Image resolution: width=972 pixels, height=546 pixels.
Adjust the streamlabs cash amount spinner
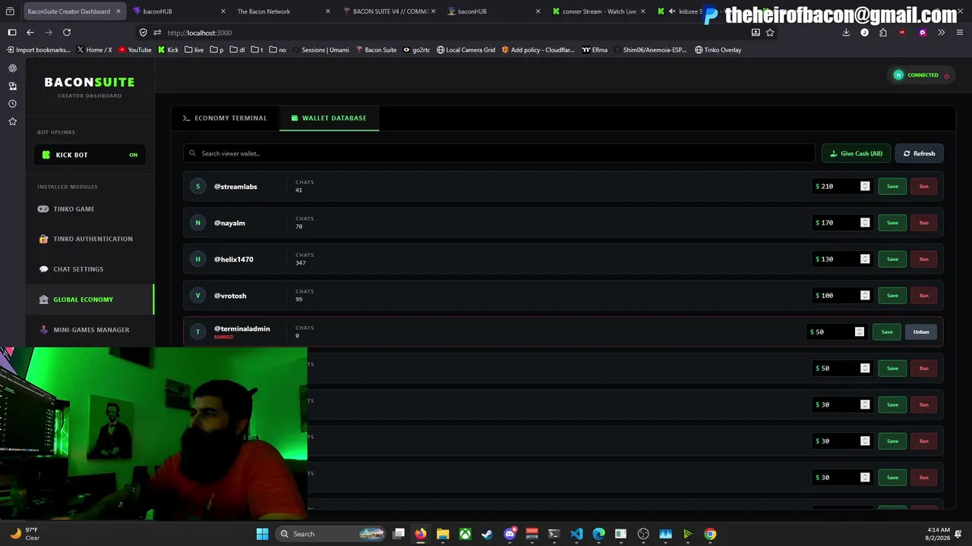(865, 187)
